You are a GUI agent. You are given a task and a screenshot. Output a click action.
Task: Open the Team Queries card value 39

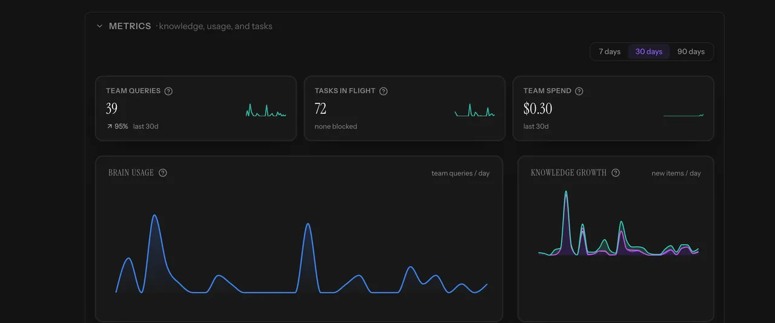[x=111, y=109]
